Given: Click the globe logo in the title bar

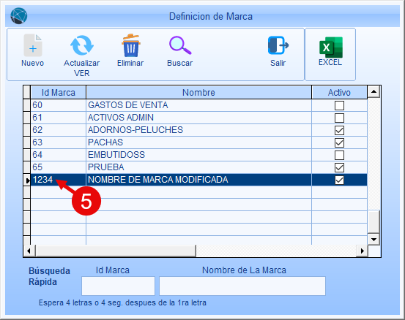Looking at the screenshot, I should 19,16.
